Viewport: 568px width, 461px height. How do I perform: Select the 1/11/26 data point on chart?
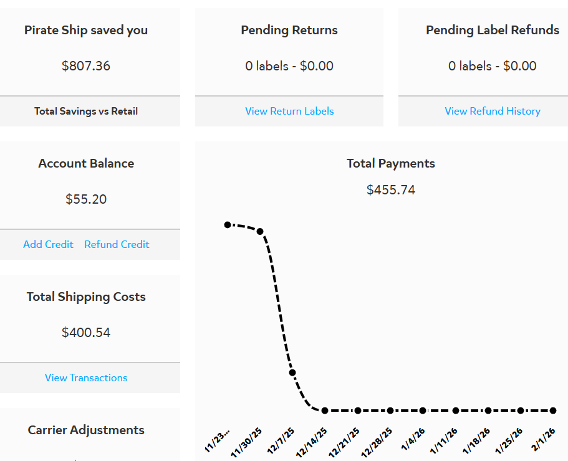pyautogui.click(x=456, y=411)
